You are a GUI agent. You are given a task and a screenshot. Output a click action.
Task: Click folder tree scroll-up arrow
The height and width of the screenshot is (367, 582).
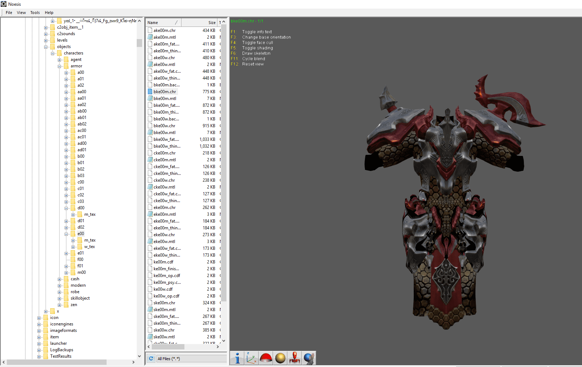pyautogui.click(x=139, y=21)
